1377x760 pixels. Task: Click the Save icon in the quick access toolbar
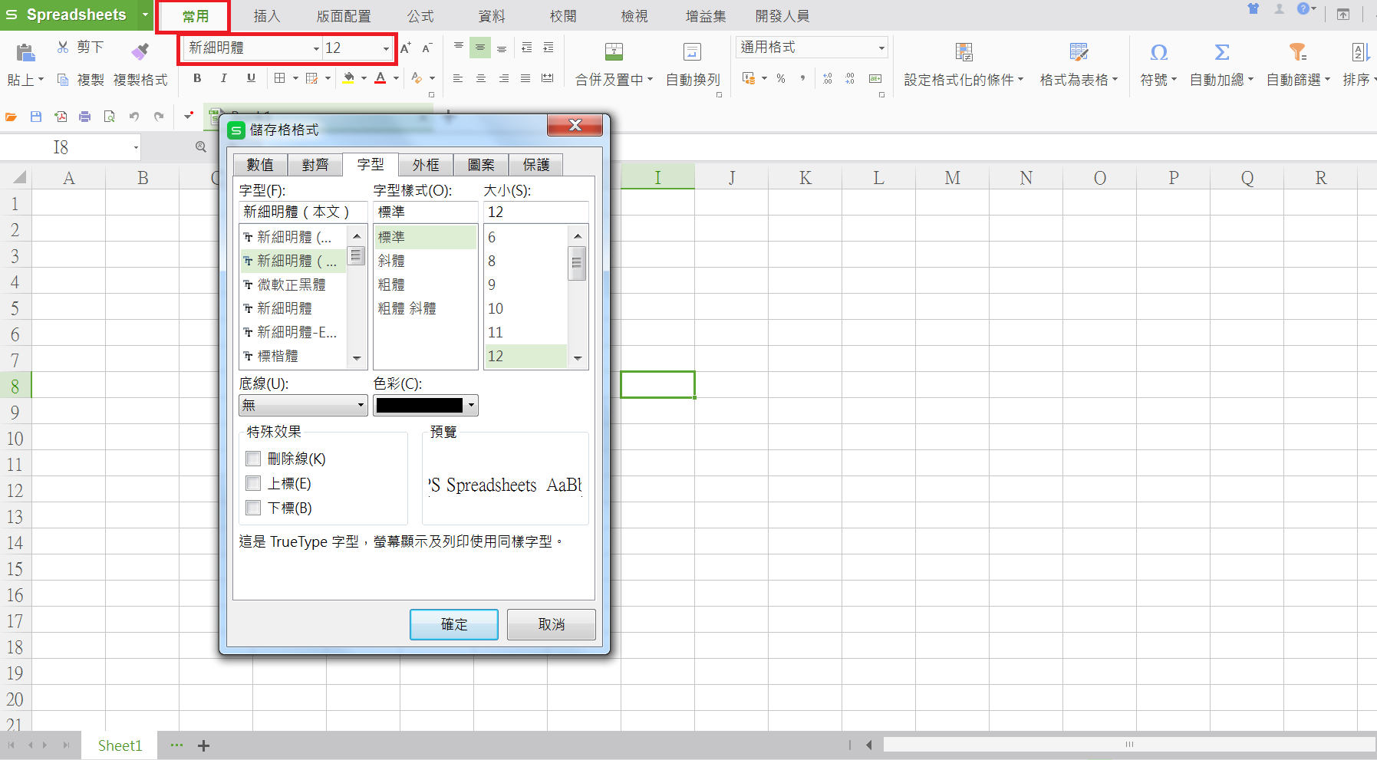coord(36,117)
